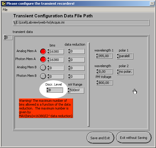The width and height of the screenshot is (156, 148).
Task: Click Exit without Saving button
Action: click(133, 138)
